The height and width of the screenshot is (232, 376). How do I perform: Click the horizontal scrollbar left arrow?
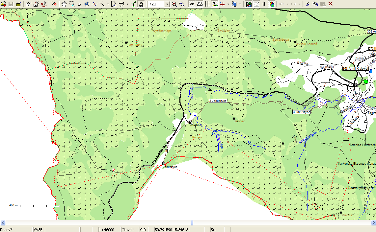click(x=3, y=222)
